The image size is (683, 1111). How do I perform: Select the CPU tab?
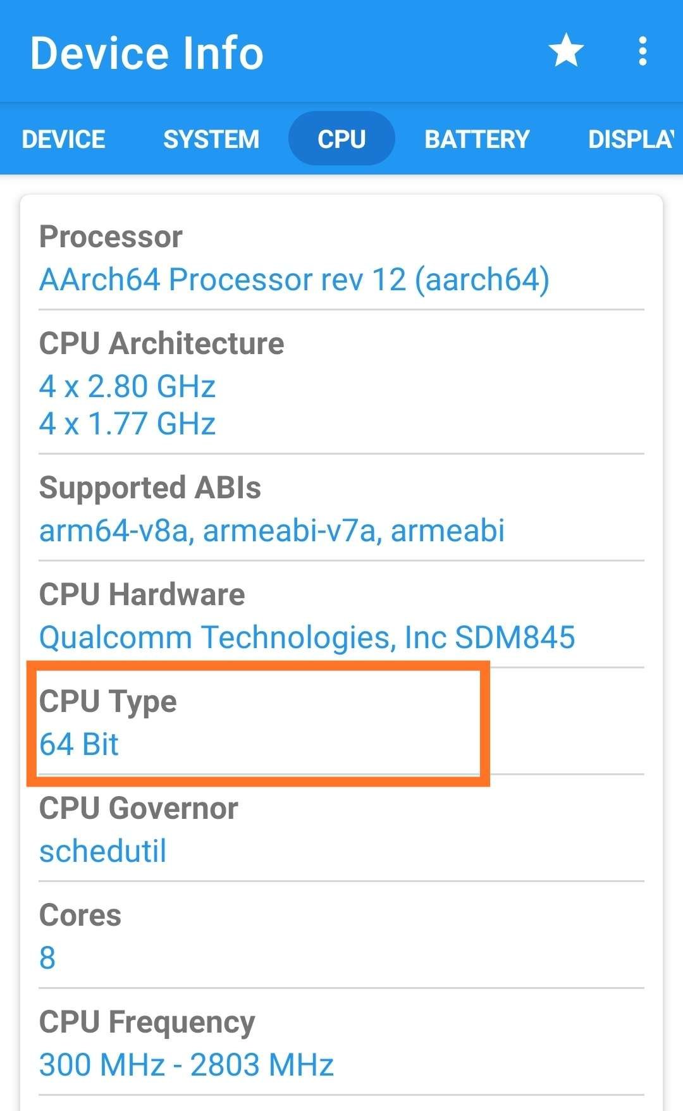pos(341,139)
